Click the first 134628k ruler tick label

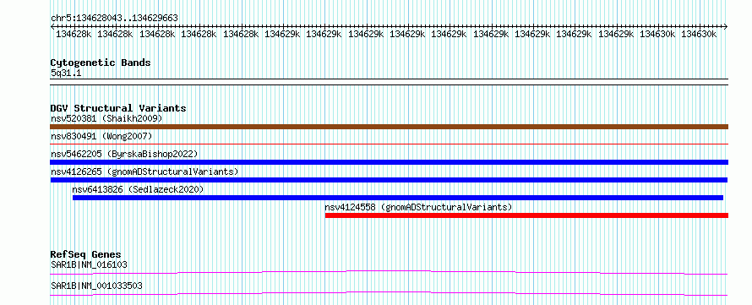coord(74,34)
